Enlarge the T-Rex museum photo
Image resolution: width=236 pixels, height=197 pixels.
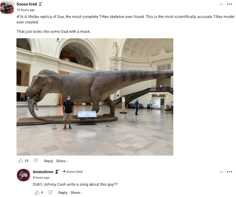pyautogui.click(x=95, y=97)
